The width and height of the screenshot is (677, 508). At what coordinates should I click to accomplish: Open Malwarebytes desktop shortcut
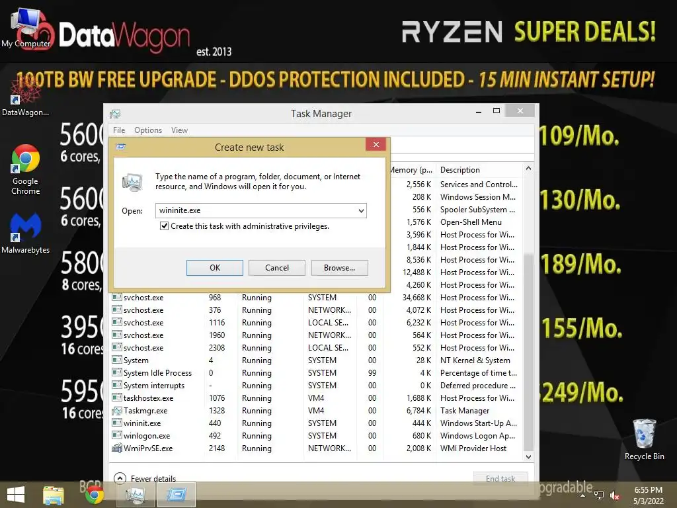(25, 233)
